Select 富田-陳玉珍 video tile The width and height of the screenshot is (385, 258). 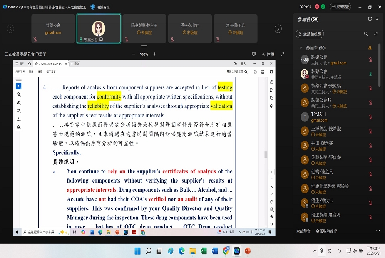click(x=236, y=28)
